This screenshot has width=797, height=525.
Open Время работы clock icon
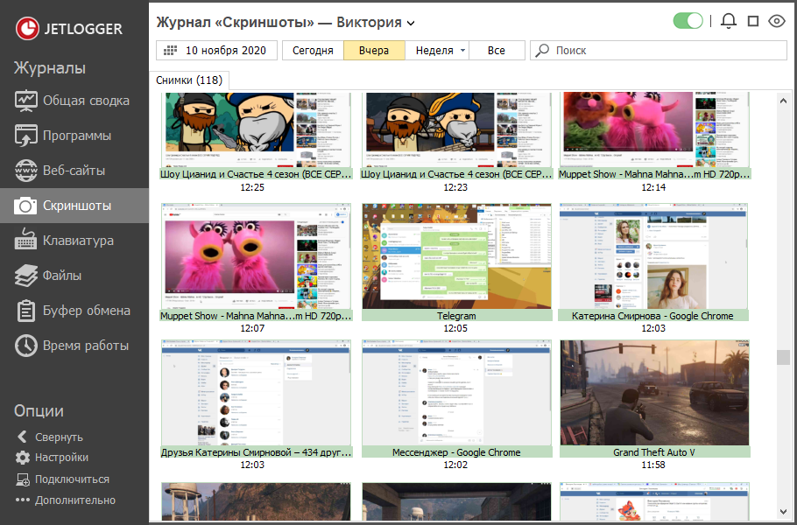point(26,346)
